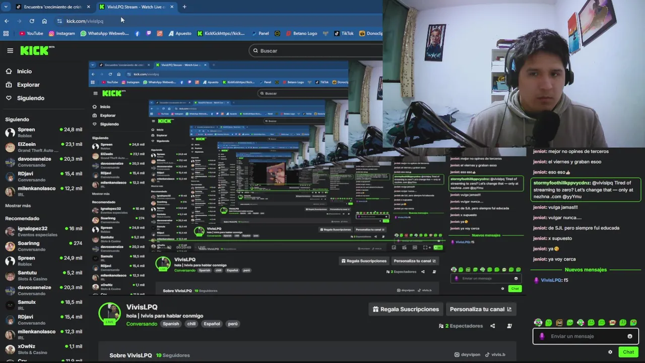Click the Spanish tag

pyautogui.click(x=171, y=324)
